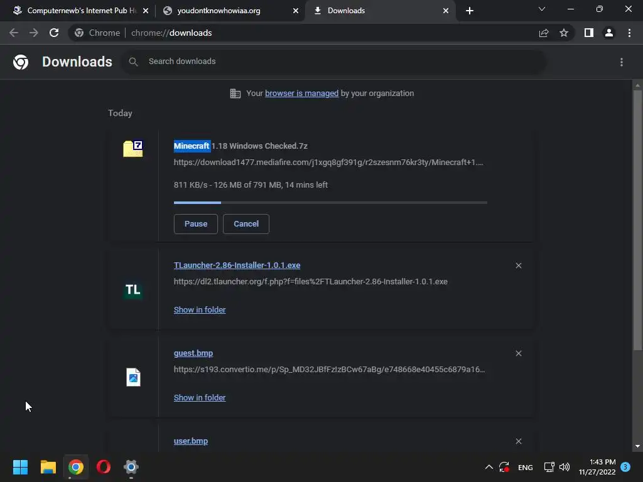Click the page vertical scrollbar thumb

coord(637,220)
